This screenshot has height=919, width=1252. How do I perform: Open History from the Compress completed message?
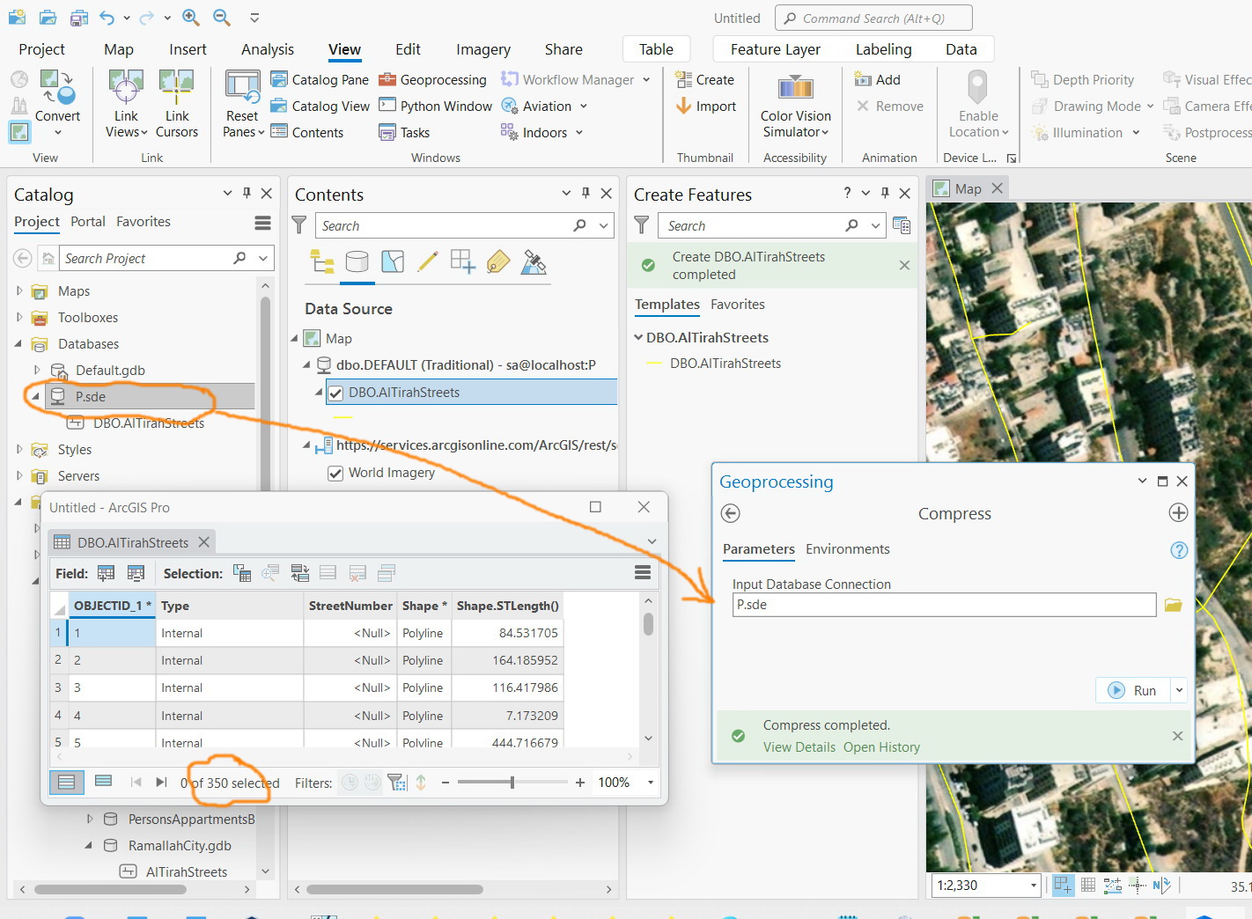tap(881, 746)
